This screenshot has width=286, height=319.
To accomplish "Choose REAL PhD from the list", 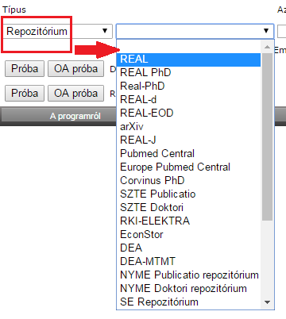I will pyautogui.click(x=188, y=72).
